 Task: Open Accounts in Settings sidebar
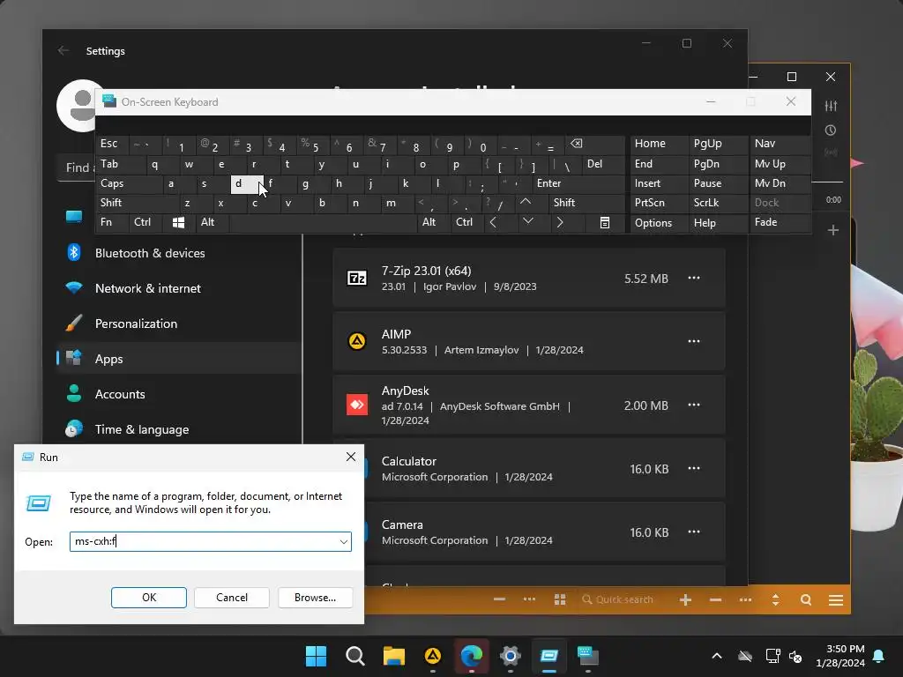pyautogui.click(x=178, y=394)
